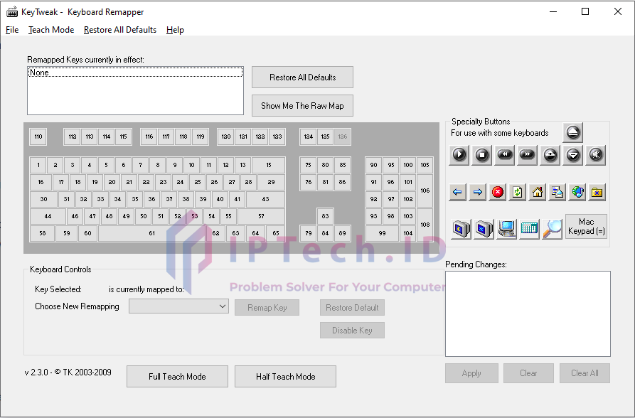Click the Volume Up specialty button
This screenshot has height=418, width=635.
click(x=550, y=155)
